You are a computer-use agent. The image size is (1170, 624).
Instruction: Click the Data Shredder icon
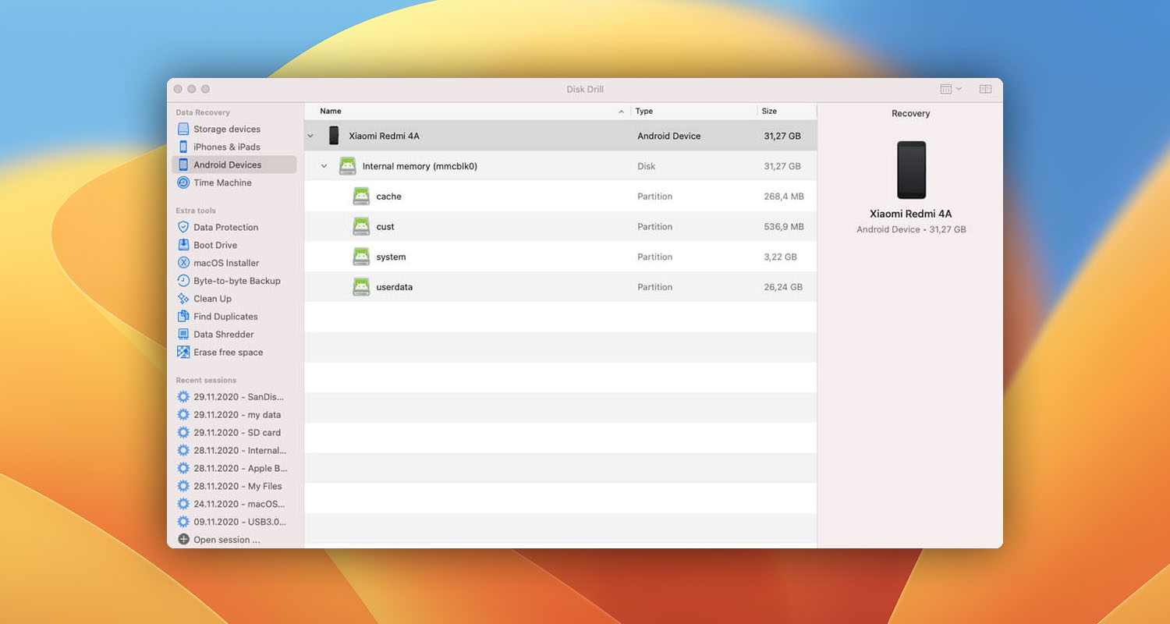point(183,335)
